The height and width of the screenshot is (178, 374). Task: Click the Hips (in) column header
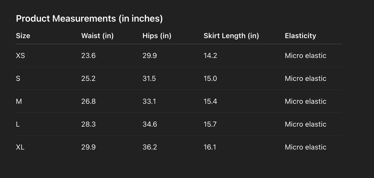pos(157,36)
